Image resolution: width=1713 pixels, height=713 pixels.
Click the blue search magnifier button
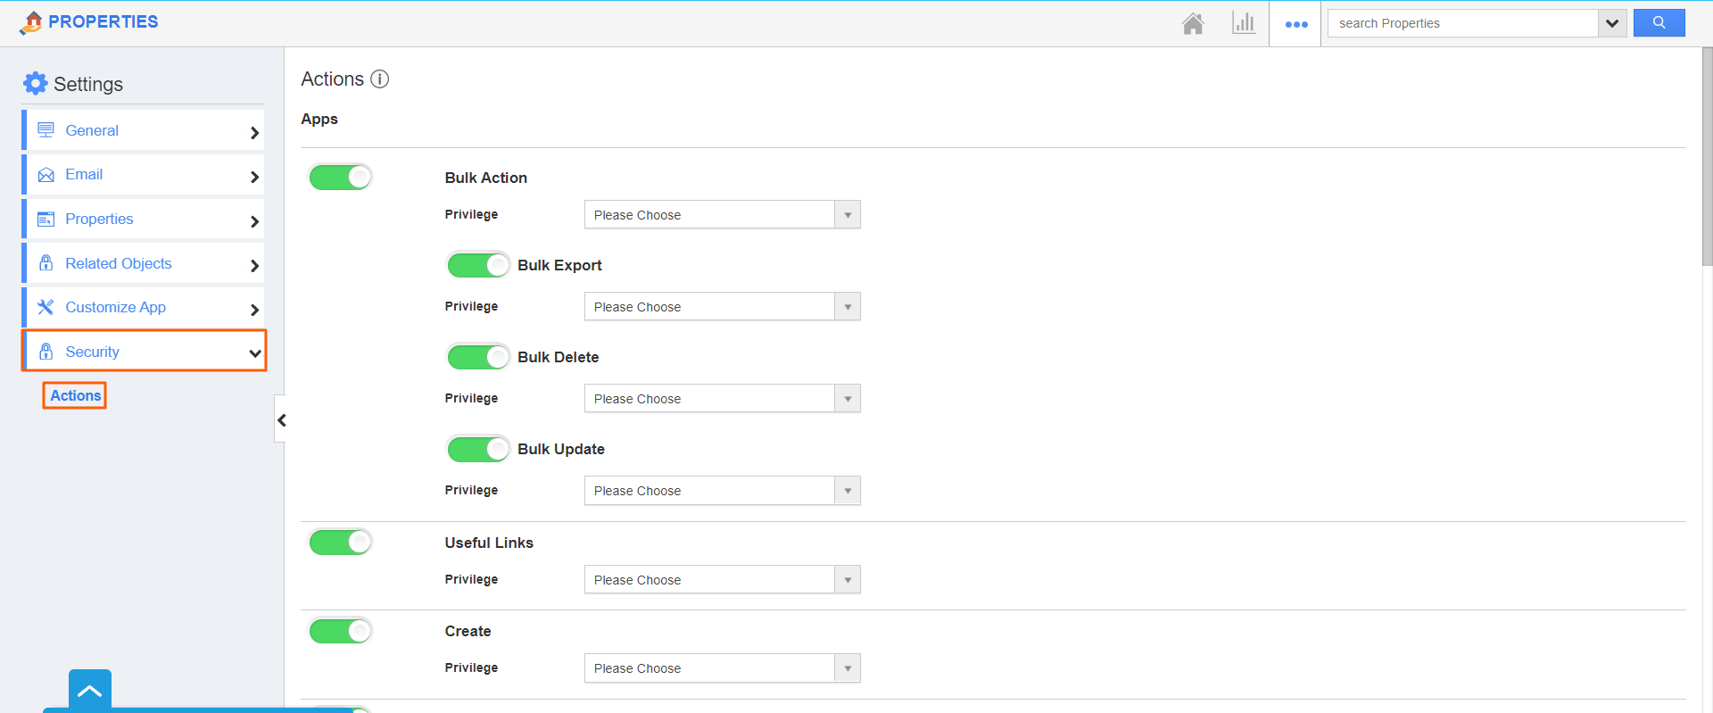pos(1659,23)
